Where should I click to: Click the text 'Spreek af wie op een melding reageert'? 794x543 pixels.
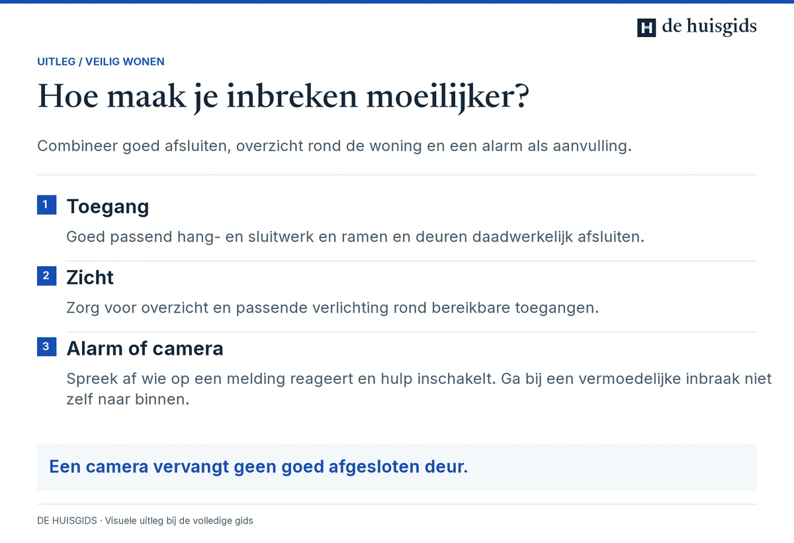[x=419, y=389]
